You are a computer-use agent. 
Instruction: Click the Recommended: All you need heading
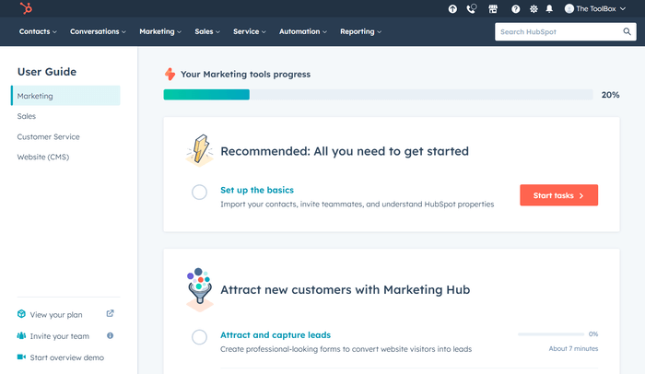point(345,151)
